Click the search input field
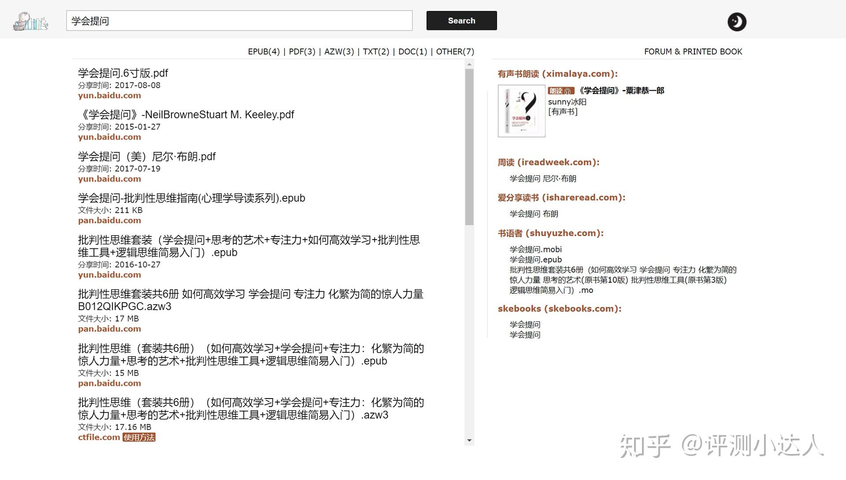Viewport: 846px width, 480px height. click(239, 21)
